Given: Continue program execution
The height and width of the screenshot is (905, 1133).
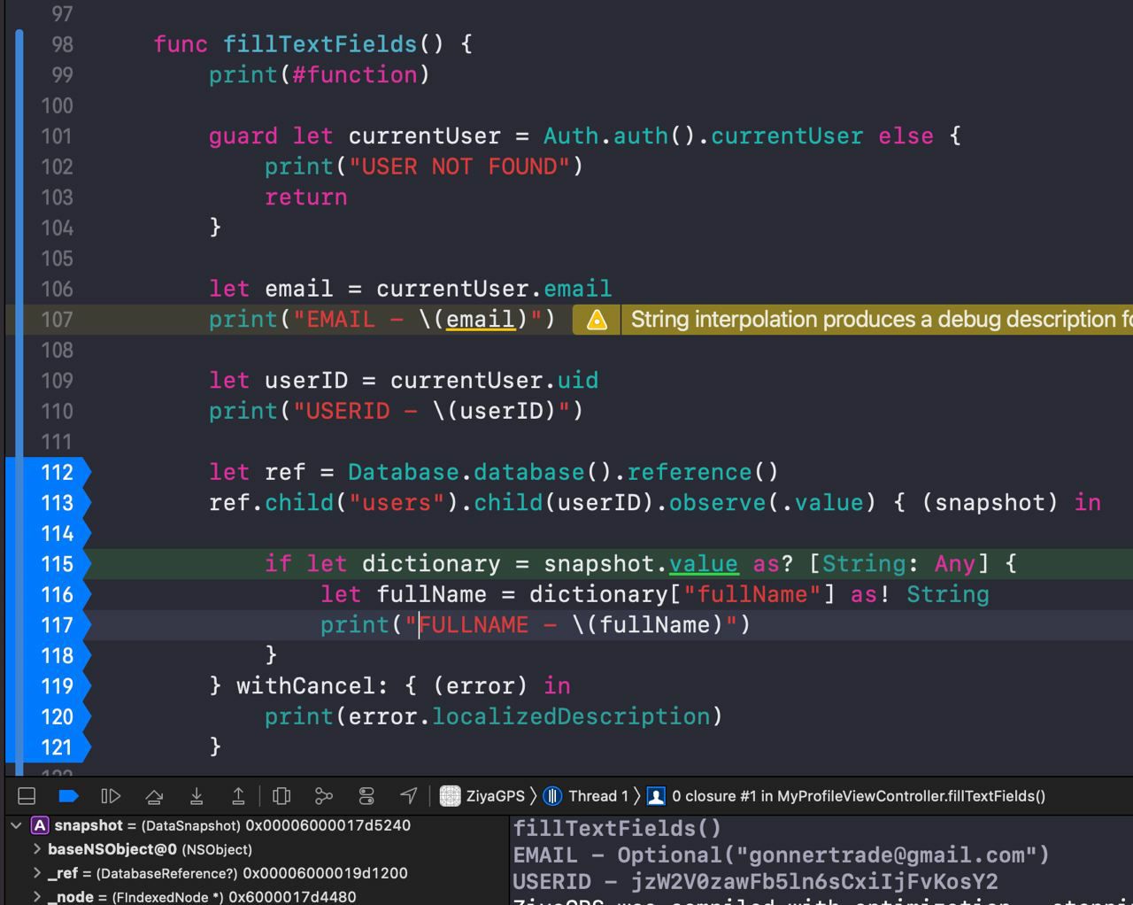Looking at the screenshot, I should coord(111,796).
